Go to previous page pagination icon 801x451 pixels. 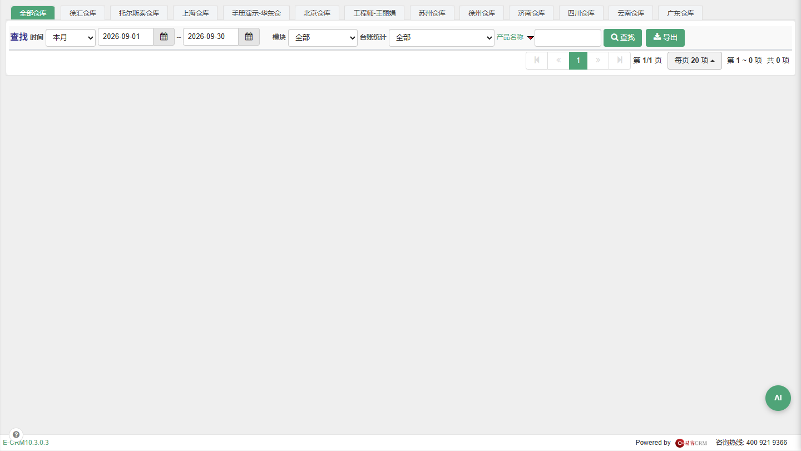coord(558,60)
